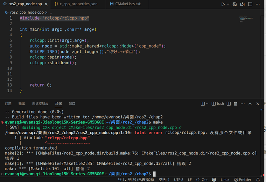Click the rclcpp::spin(node); line
This screenshot has height=182, width=266.
(53, 57)
